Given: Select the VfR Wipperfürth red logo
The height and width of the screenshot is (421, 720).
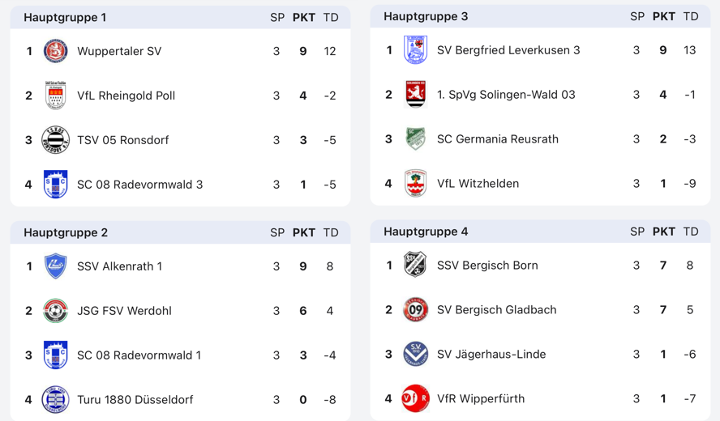Looking at the screenshot, I should [415, 399].
